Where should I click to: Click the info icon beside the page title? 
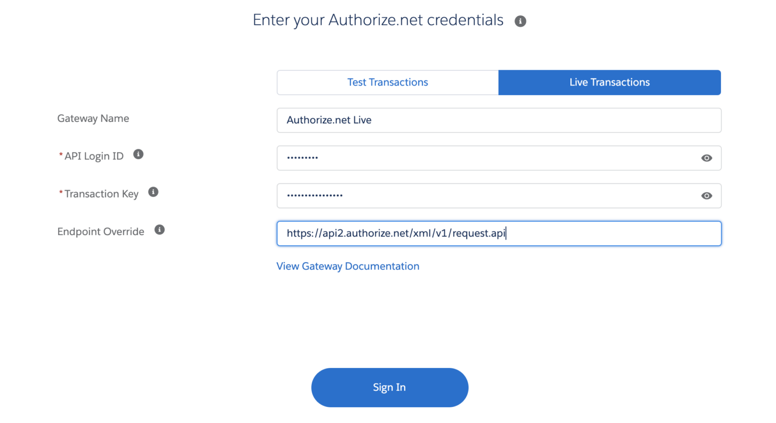(x=520, y=21)
